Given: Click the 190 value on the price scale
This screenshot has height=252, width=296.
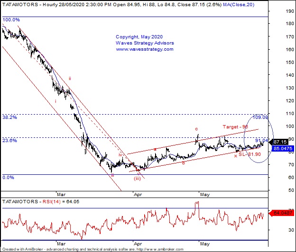Looking at the screenshot, I should click(x=290, y=11).
